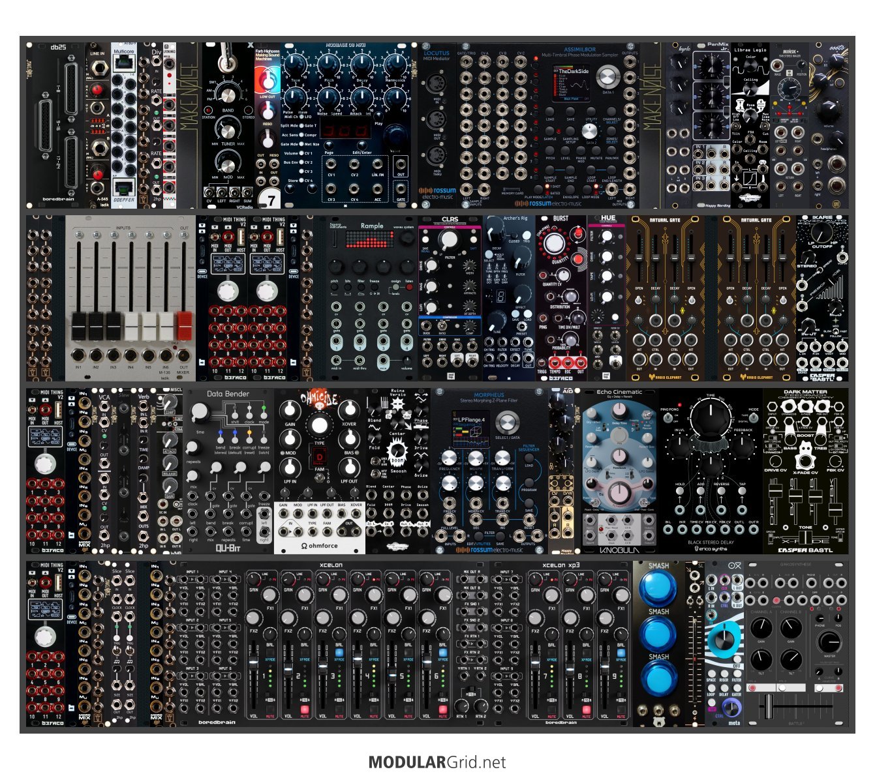Unmute xcelon channel 2
The height and width of the screenshot is (776, 875).
coord(305,709)
